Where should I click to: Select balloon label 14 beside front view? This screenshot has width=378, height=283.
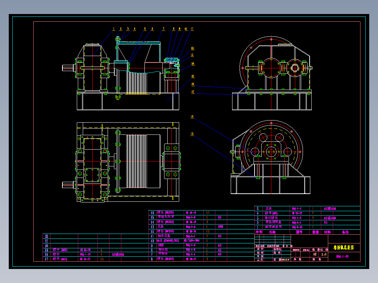(x=193, y=64)
